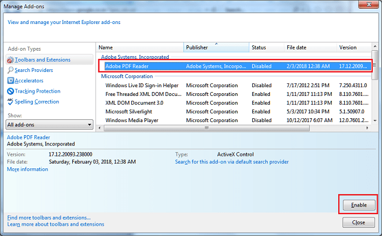Select Toolbars and Extensions add-on type
Viewport: 382px width, 236px height.
(x=49, y=59)
